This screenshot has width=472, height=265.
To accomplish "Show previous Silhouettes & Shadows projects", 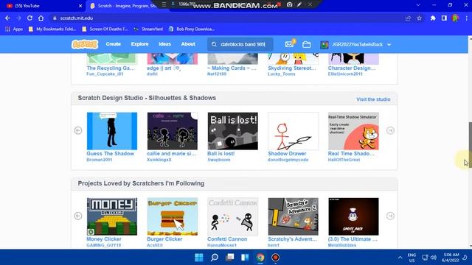I will point(78,130).
